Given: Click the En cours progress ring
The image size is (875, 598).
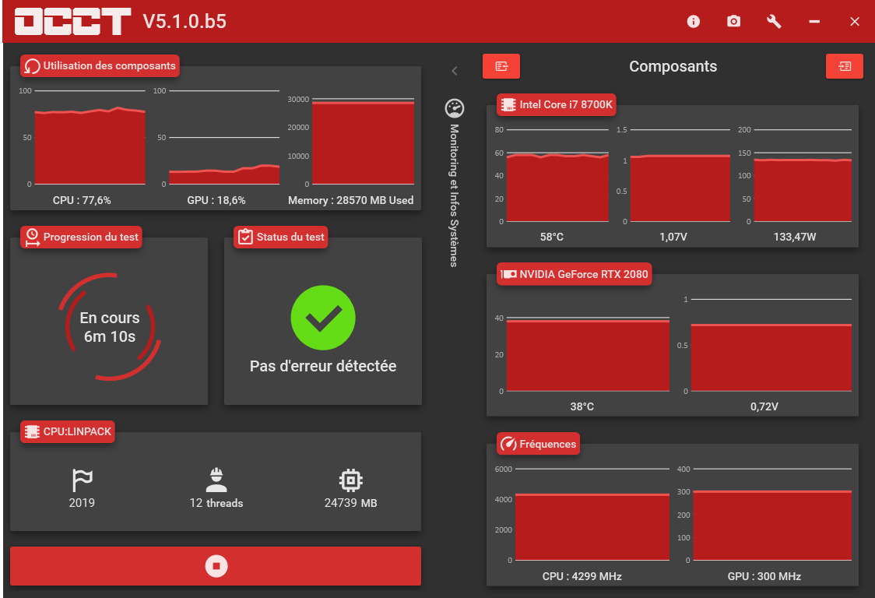Looking at the screenshot, I should coord(109,326).
